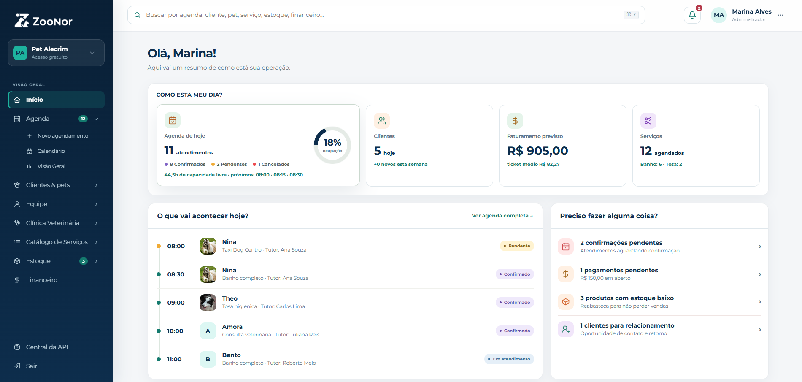The width and height of the screenshot is (802, 382).
Task: Click the Amora 10:00 appointment avatar
Action: [x=208, y=331]
